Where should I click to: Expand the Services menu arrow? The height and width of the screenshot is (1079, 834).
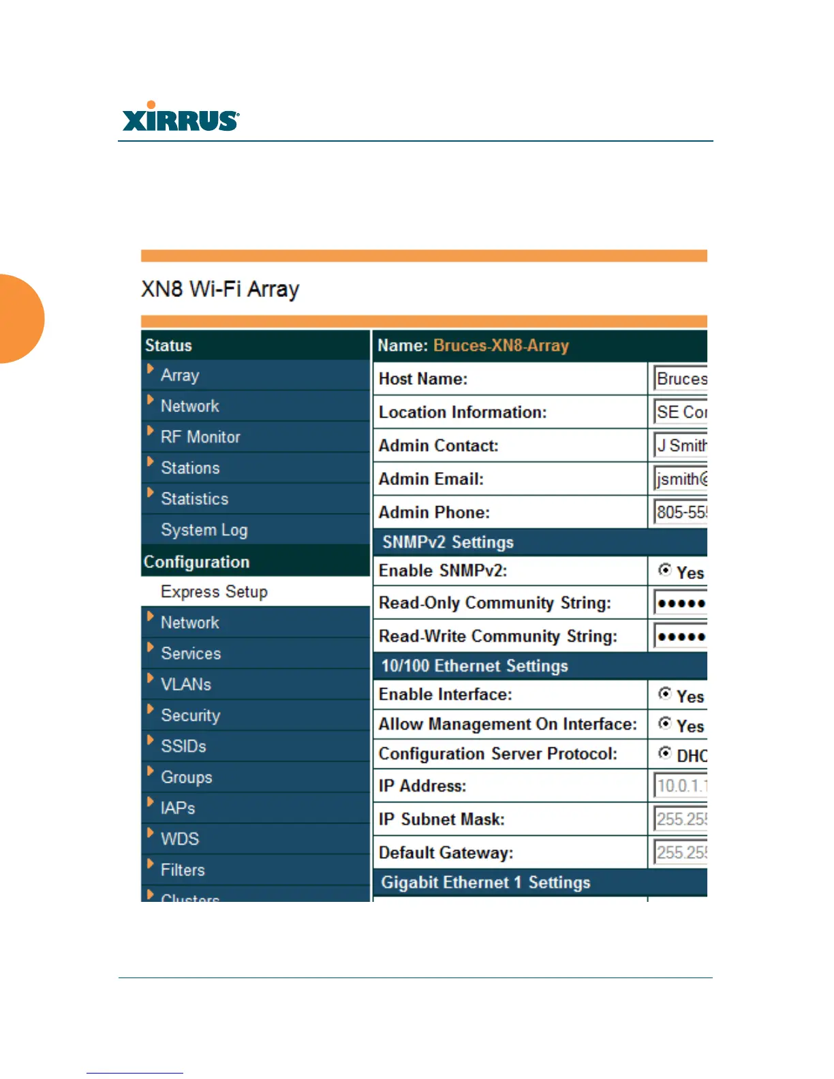151,647
